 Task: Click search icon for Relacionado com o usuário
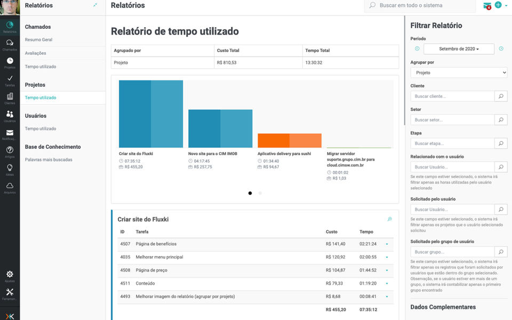point(501,167)
